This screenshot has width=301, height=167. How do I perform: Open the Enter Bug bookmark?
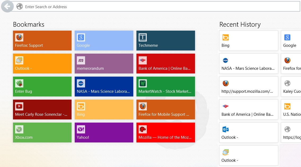(x=42, y=86)
